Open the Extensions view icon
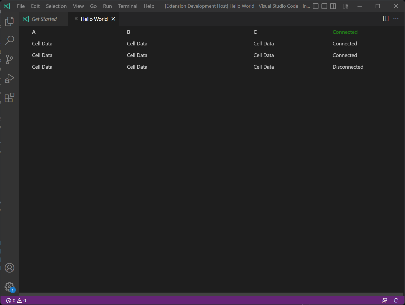This screenshot has height=305, width=405. point(9,98)
